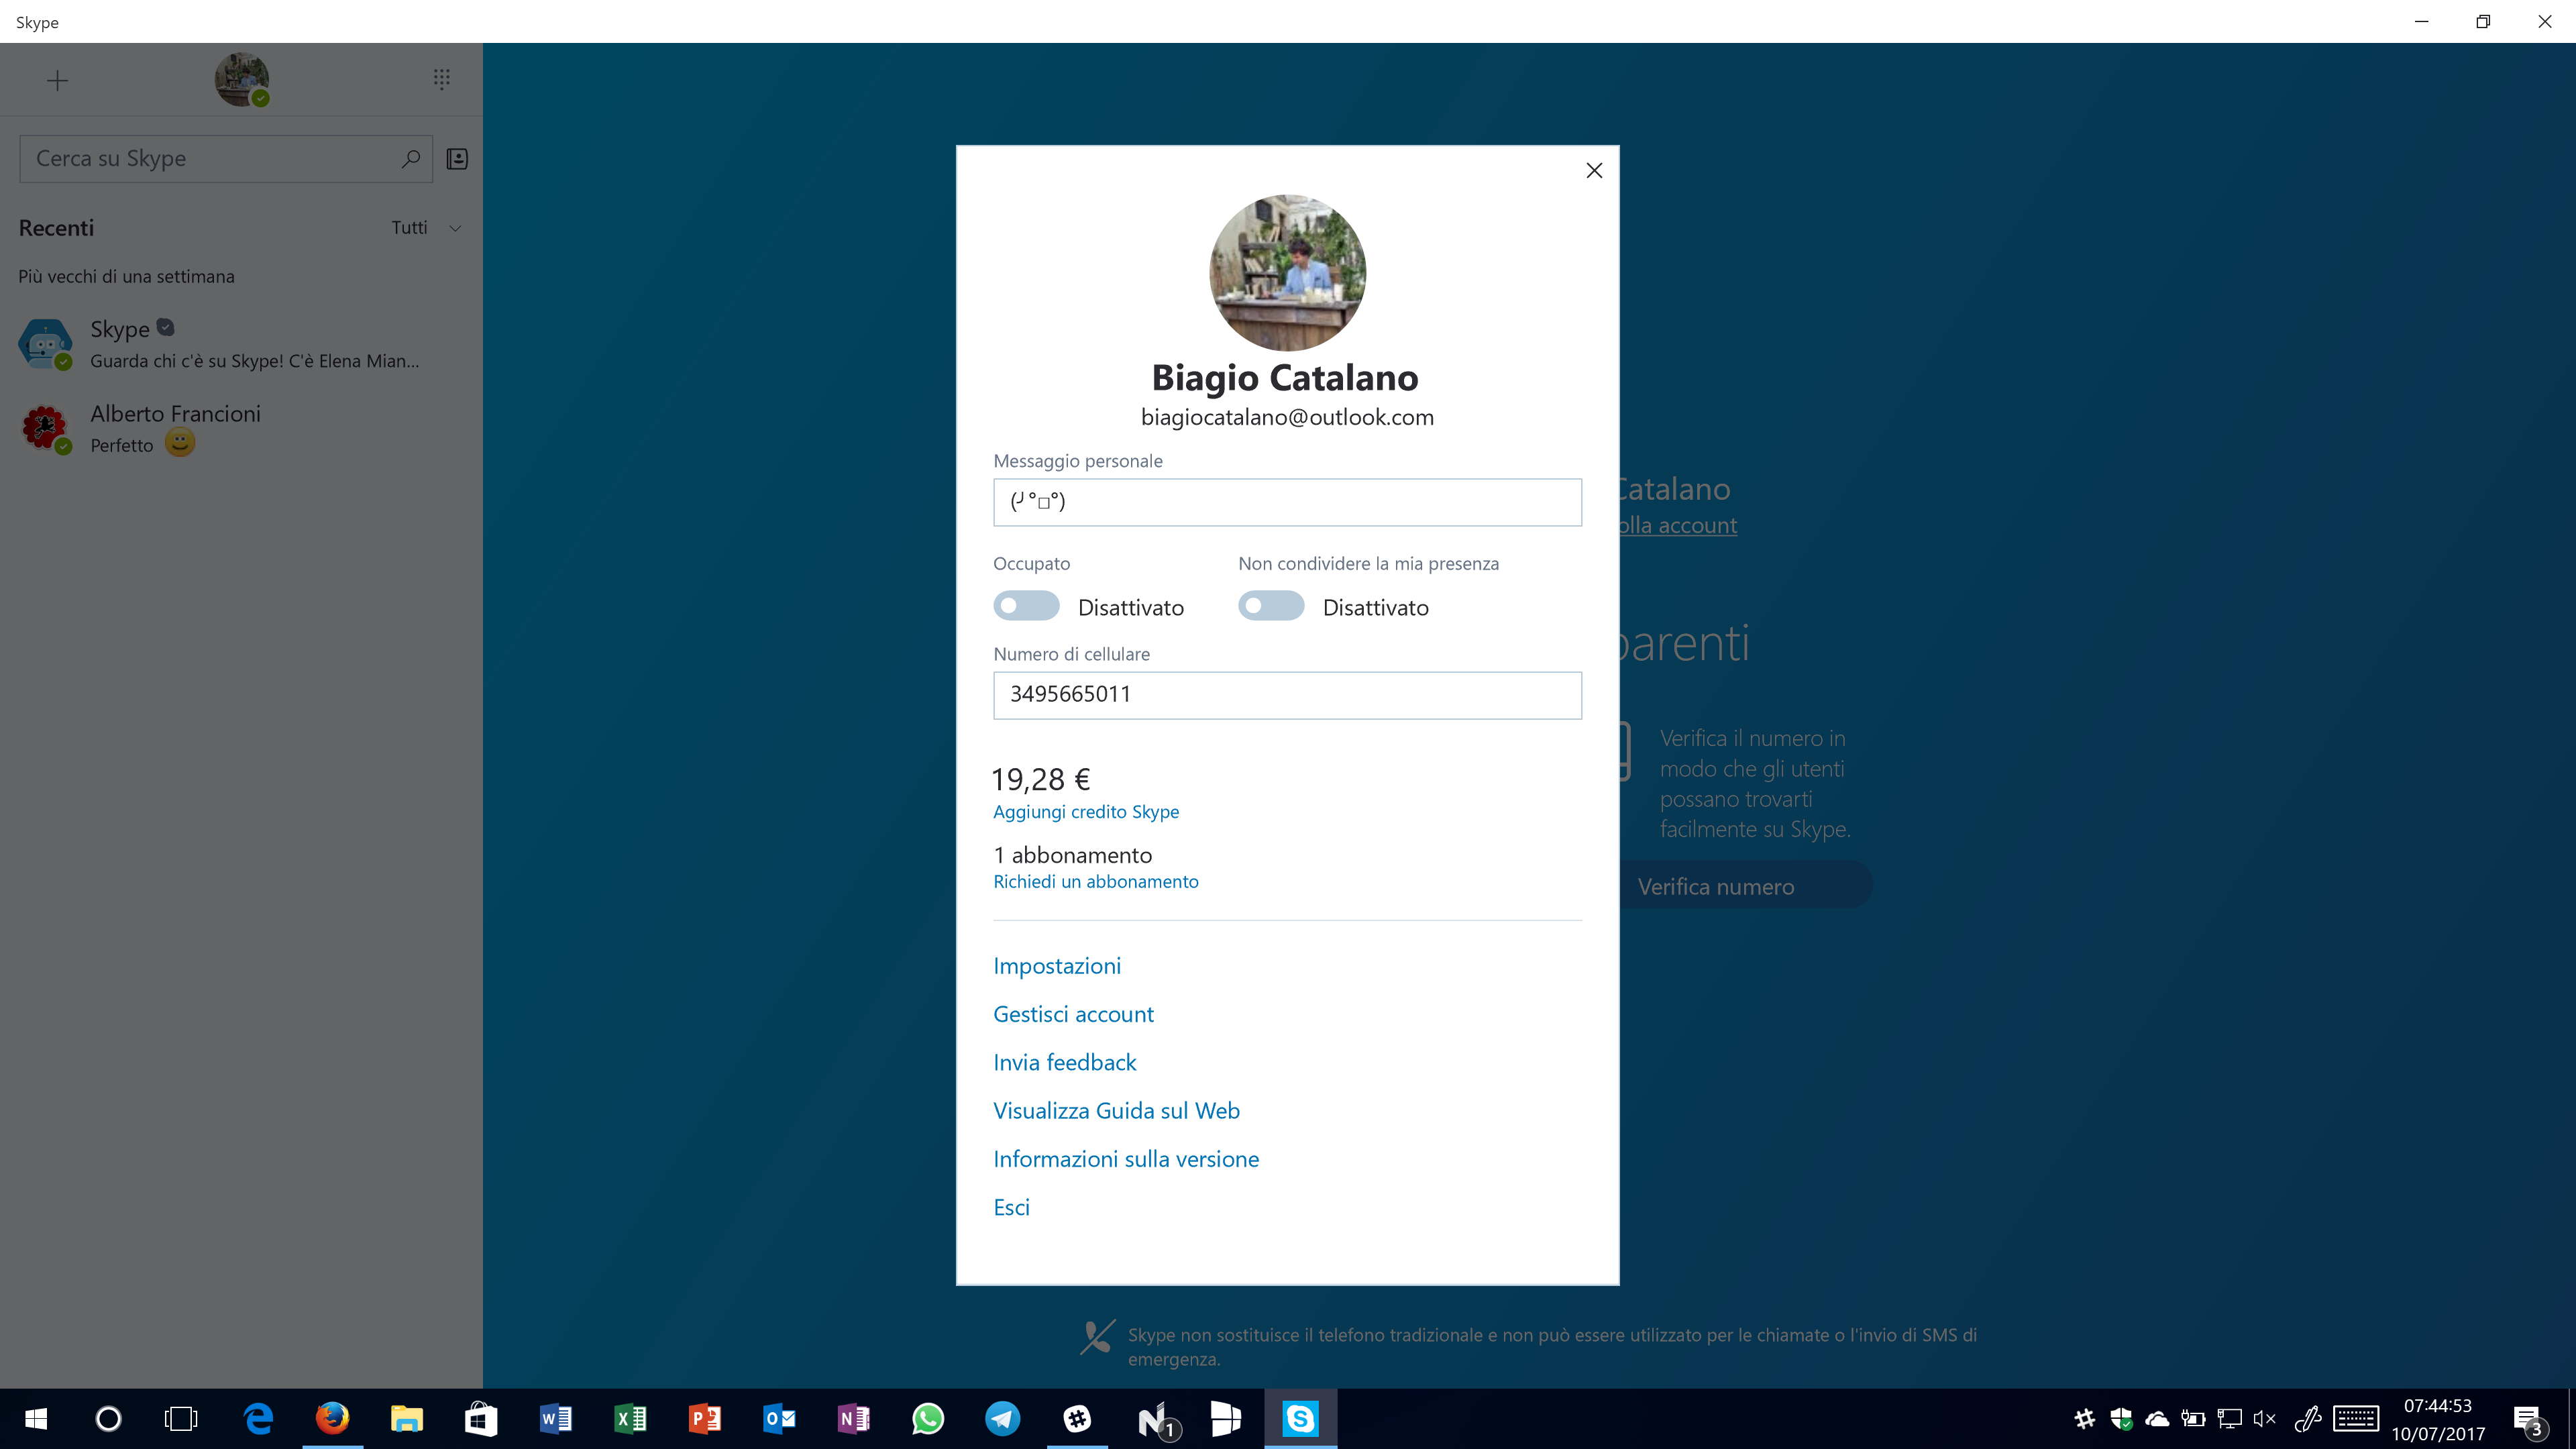This screenshot has height=1449, width=2576.
Task: Click the plus icon for new conversation
Action: point(57,80)
